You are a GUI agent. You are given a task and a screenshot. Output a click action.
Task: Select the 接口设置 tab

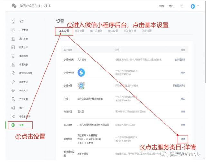[113, 31]
